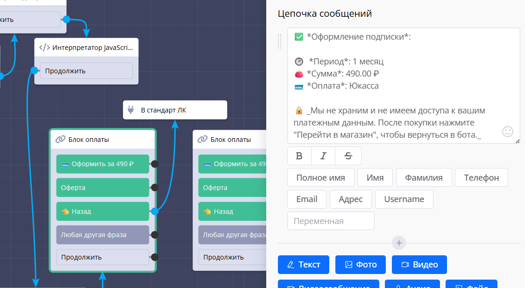Apply italic formatting to the text
The image size is (525, 288).
(323, 156)
